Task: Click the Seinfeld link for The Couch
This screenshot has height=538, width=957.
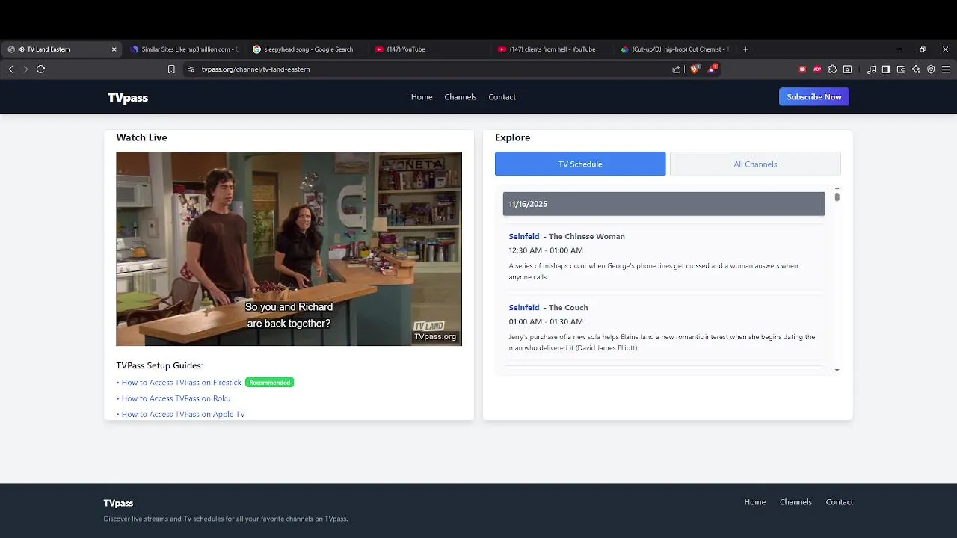Action: [524, 307]
